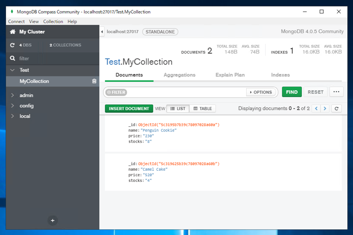This screenshot has height=235, width=353.
Task: Collapse the sidebar with arrow toggle
Action: pos(102,32)
